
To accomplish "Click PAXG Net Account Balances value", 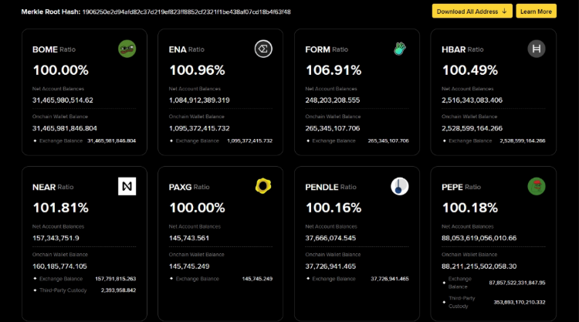I will (189, 238).
